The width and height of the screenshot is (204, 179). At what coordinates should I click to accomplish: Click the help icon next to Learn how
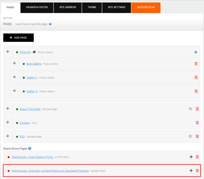(x=50, y=24)
